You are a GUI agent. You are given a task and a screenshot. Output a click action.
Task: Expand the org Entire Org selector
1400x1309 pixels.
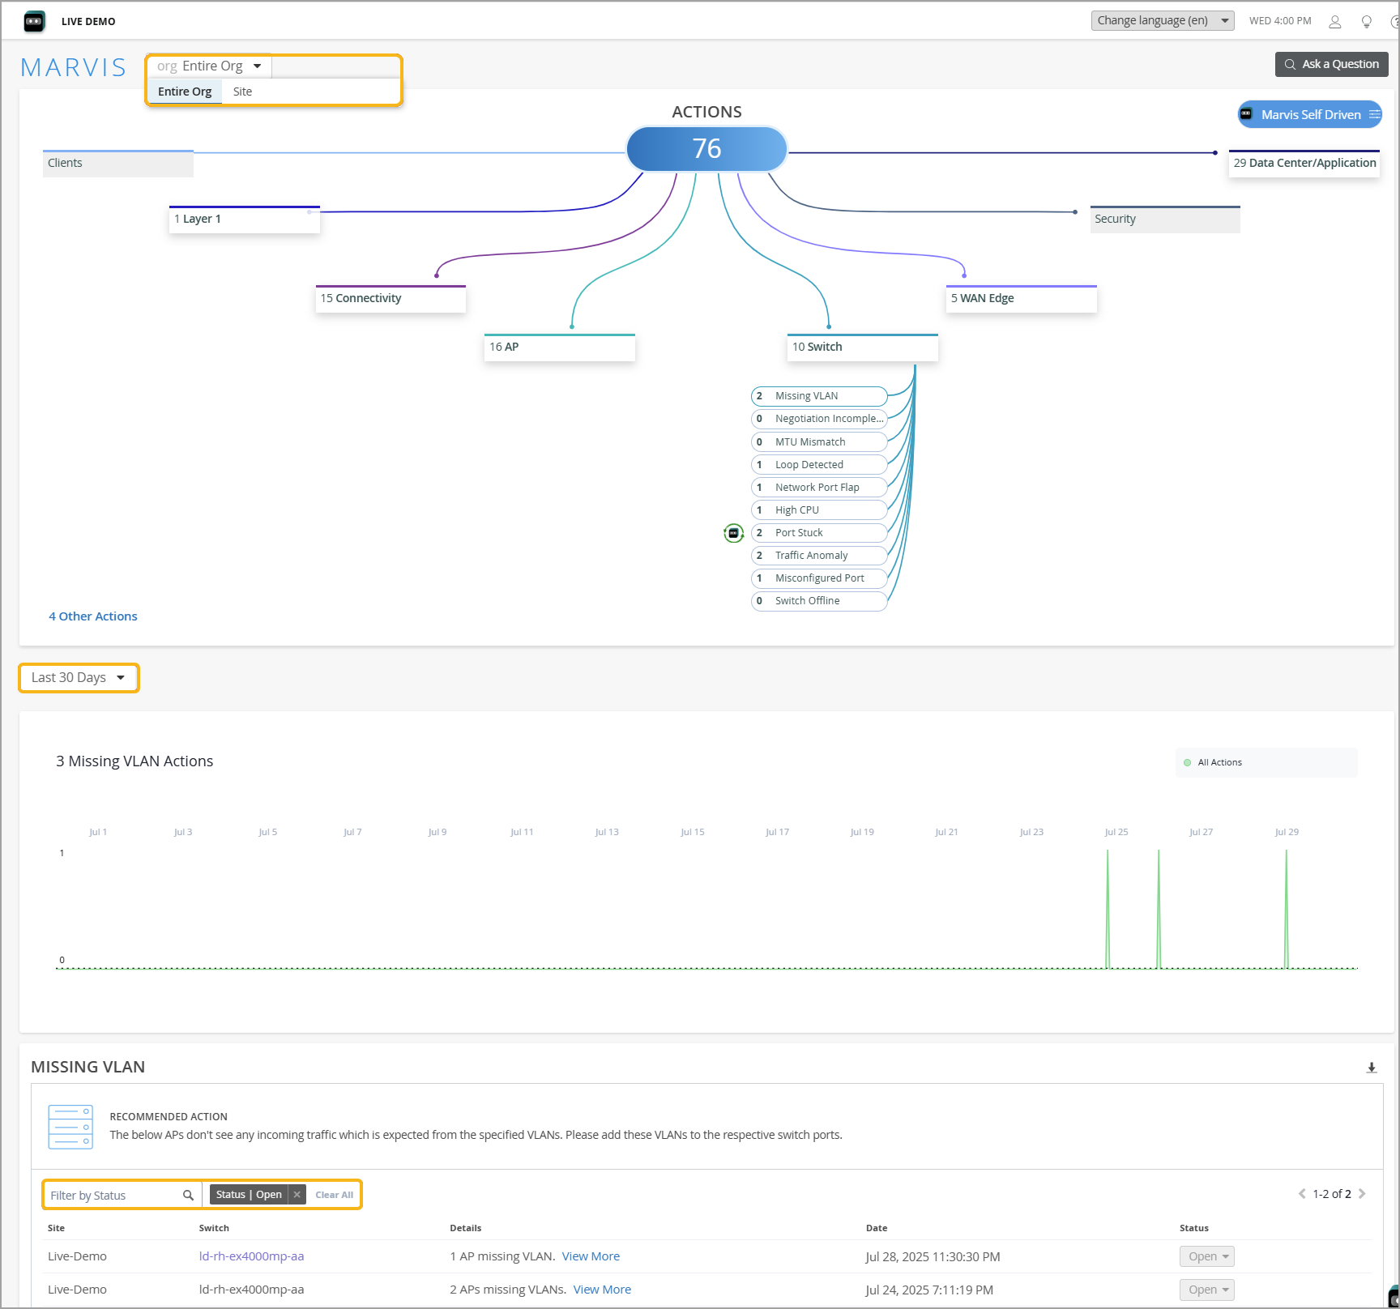pos(209,66)
